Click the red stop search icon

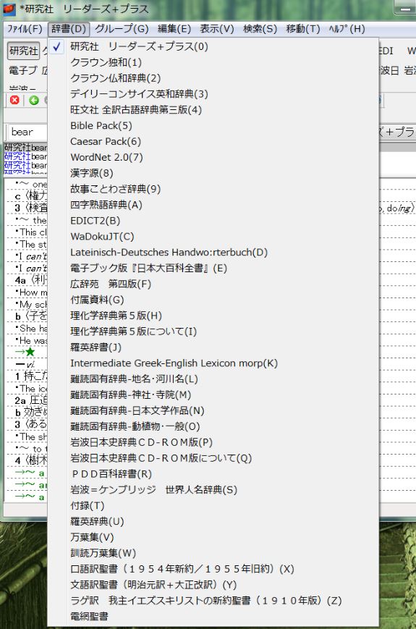pyautogui.click(x=14, y=100)
